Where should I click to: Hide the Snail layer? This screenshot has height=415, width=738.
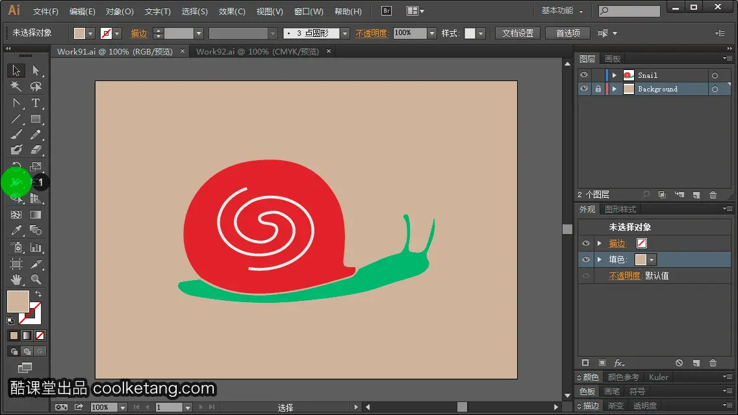[x=584, y=75]
